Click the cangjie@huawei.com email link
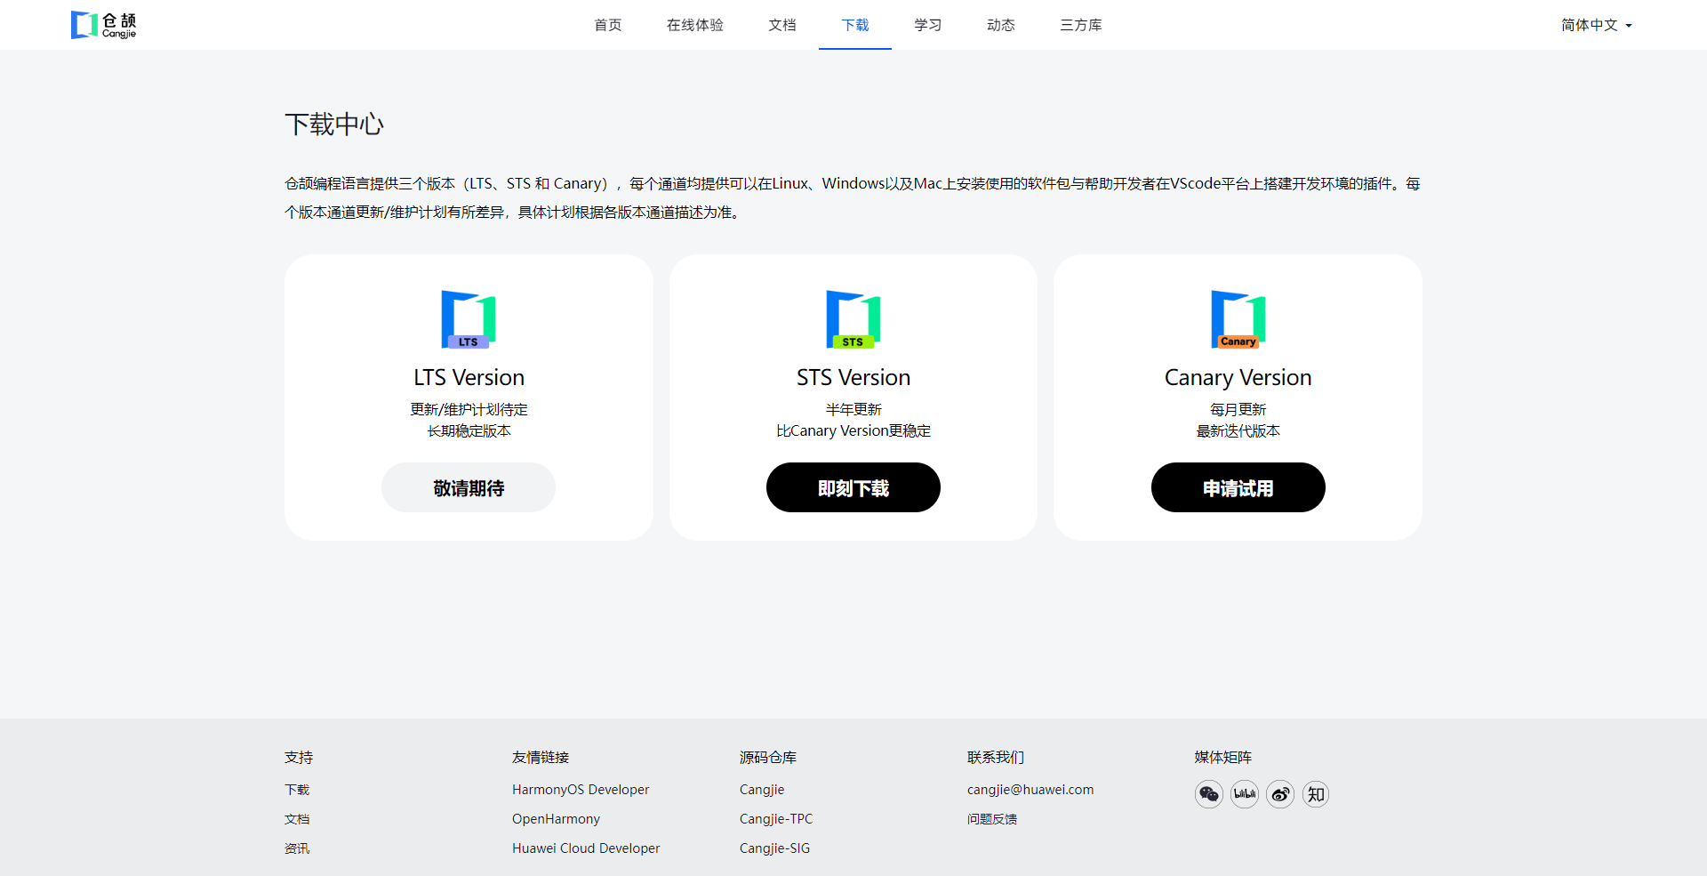 (x=1030, y=790)
